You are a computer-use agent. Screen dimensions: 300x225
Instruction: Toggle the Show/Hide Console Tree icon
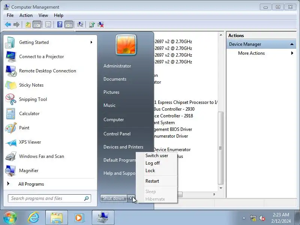(x=37, y=24)
